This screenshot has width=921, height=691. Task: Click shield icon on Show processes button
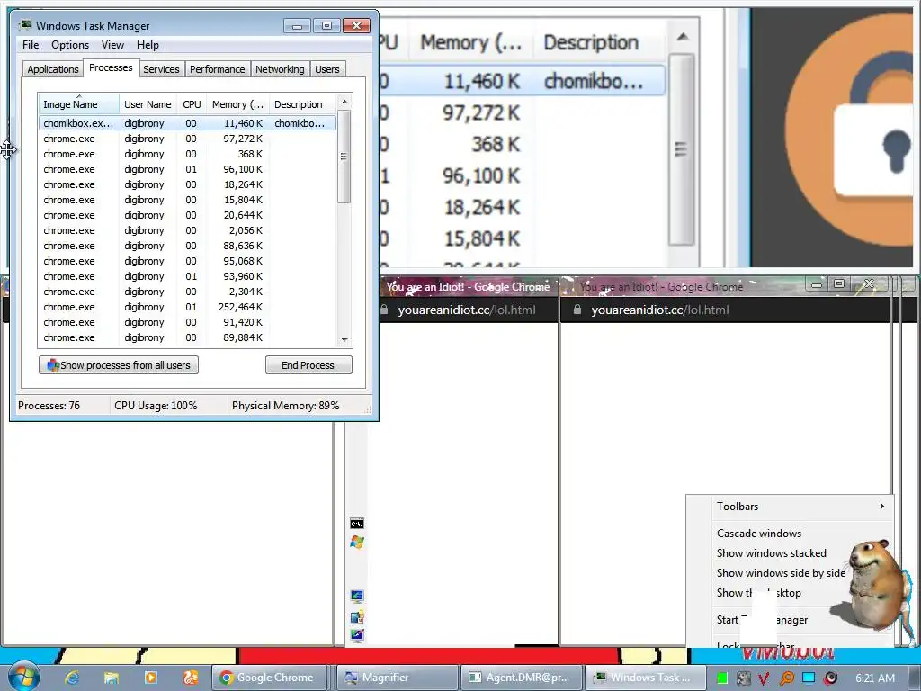click(x=53, y=365)
